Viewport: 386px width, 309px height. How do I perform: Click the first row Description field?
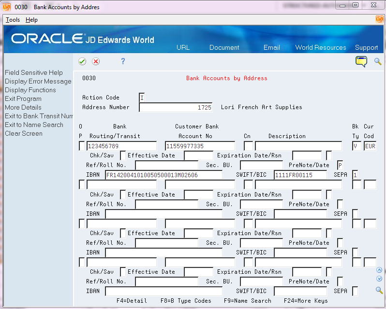click(298, 146)
